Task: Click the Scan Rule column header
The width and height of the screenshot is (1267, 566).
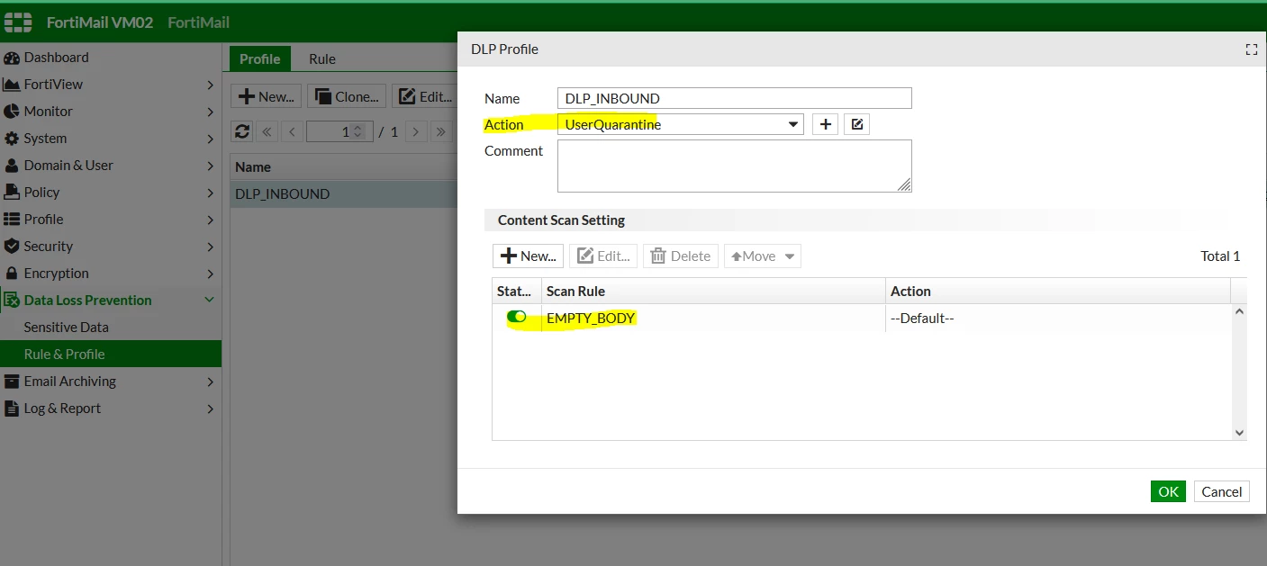Action: tap(713, 291)
